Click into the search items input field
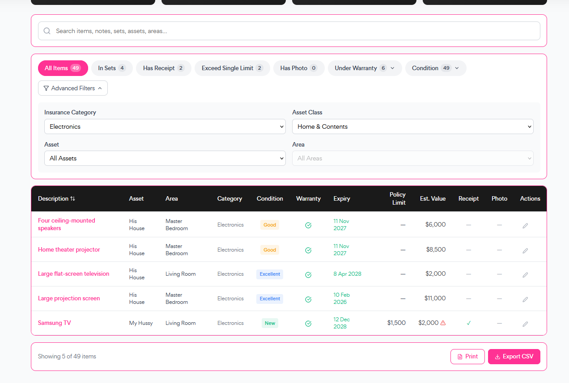 295,31
